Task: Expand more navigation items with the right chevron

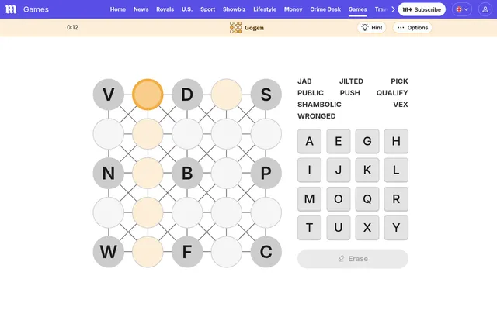Action: 394,9
